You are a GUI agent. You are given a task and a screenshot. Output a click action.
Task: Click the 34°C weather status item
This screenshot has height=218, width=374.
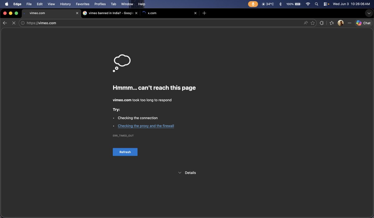pos(268,4)
